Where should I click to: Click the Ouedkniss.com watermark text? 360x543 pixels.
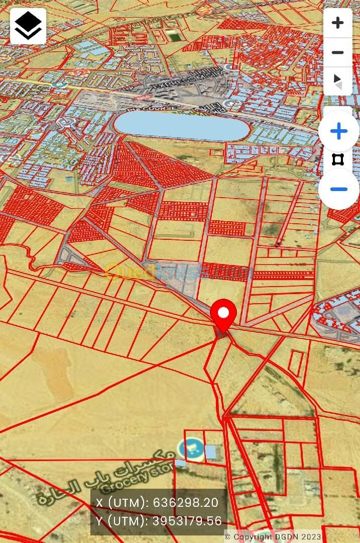point(178,272)
